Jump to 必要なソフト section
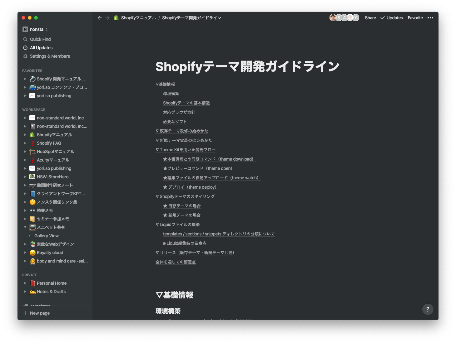The image size is (456, 343). tap(175, 122)
